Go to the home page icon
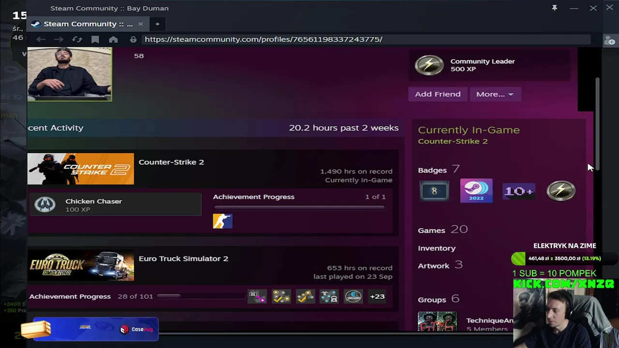 [x=113, y=39]
